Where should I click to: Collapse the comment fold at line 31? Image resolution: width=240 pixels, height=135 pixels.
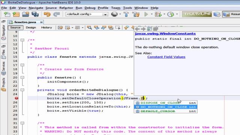[22, 123]
